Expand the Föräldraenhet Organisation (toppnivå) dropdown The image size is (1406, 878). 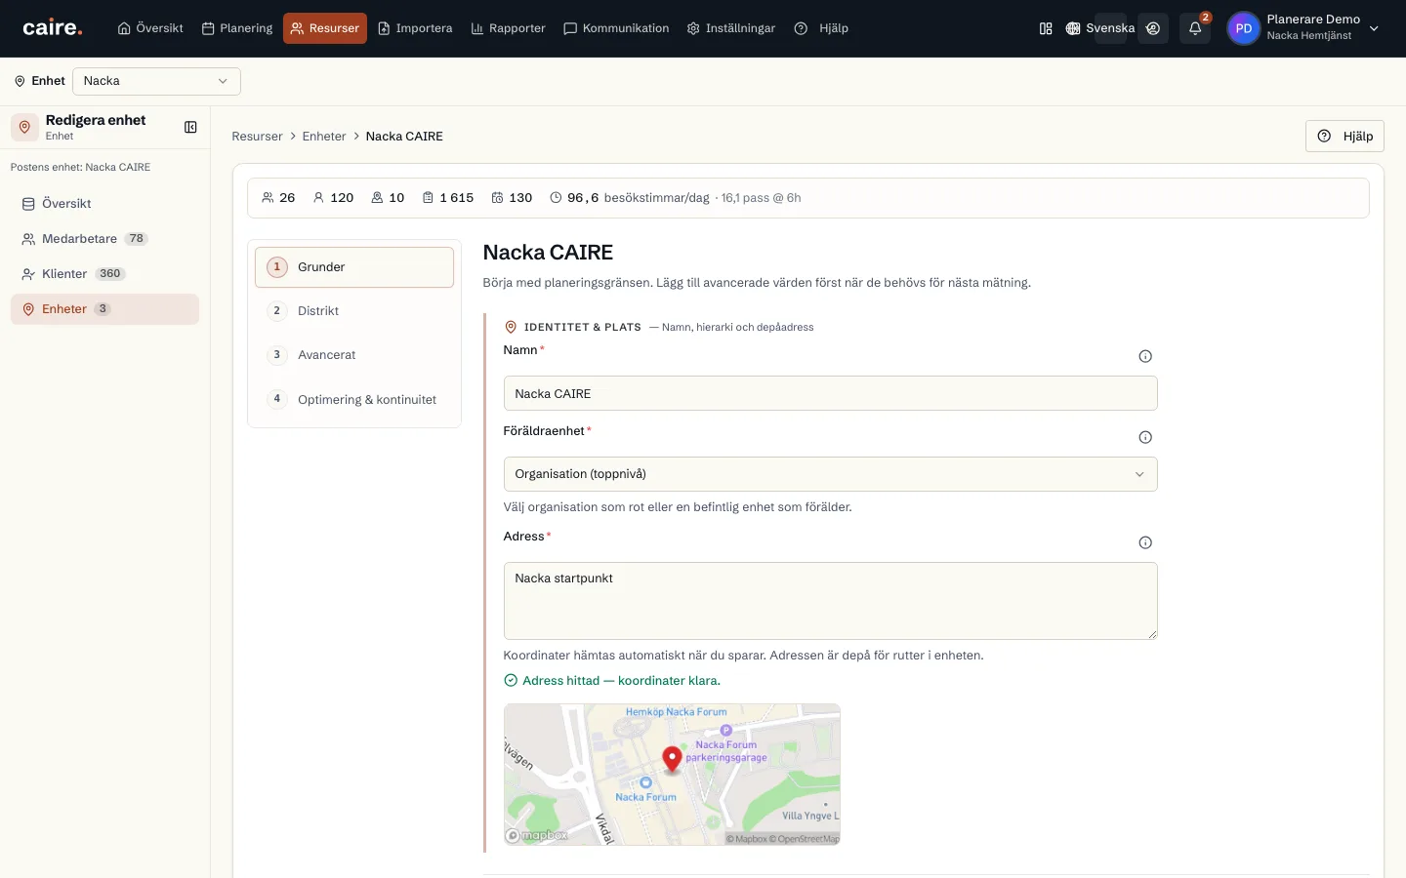[x=830, y=474]
